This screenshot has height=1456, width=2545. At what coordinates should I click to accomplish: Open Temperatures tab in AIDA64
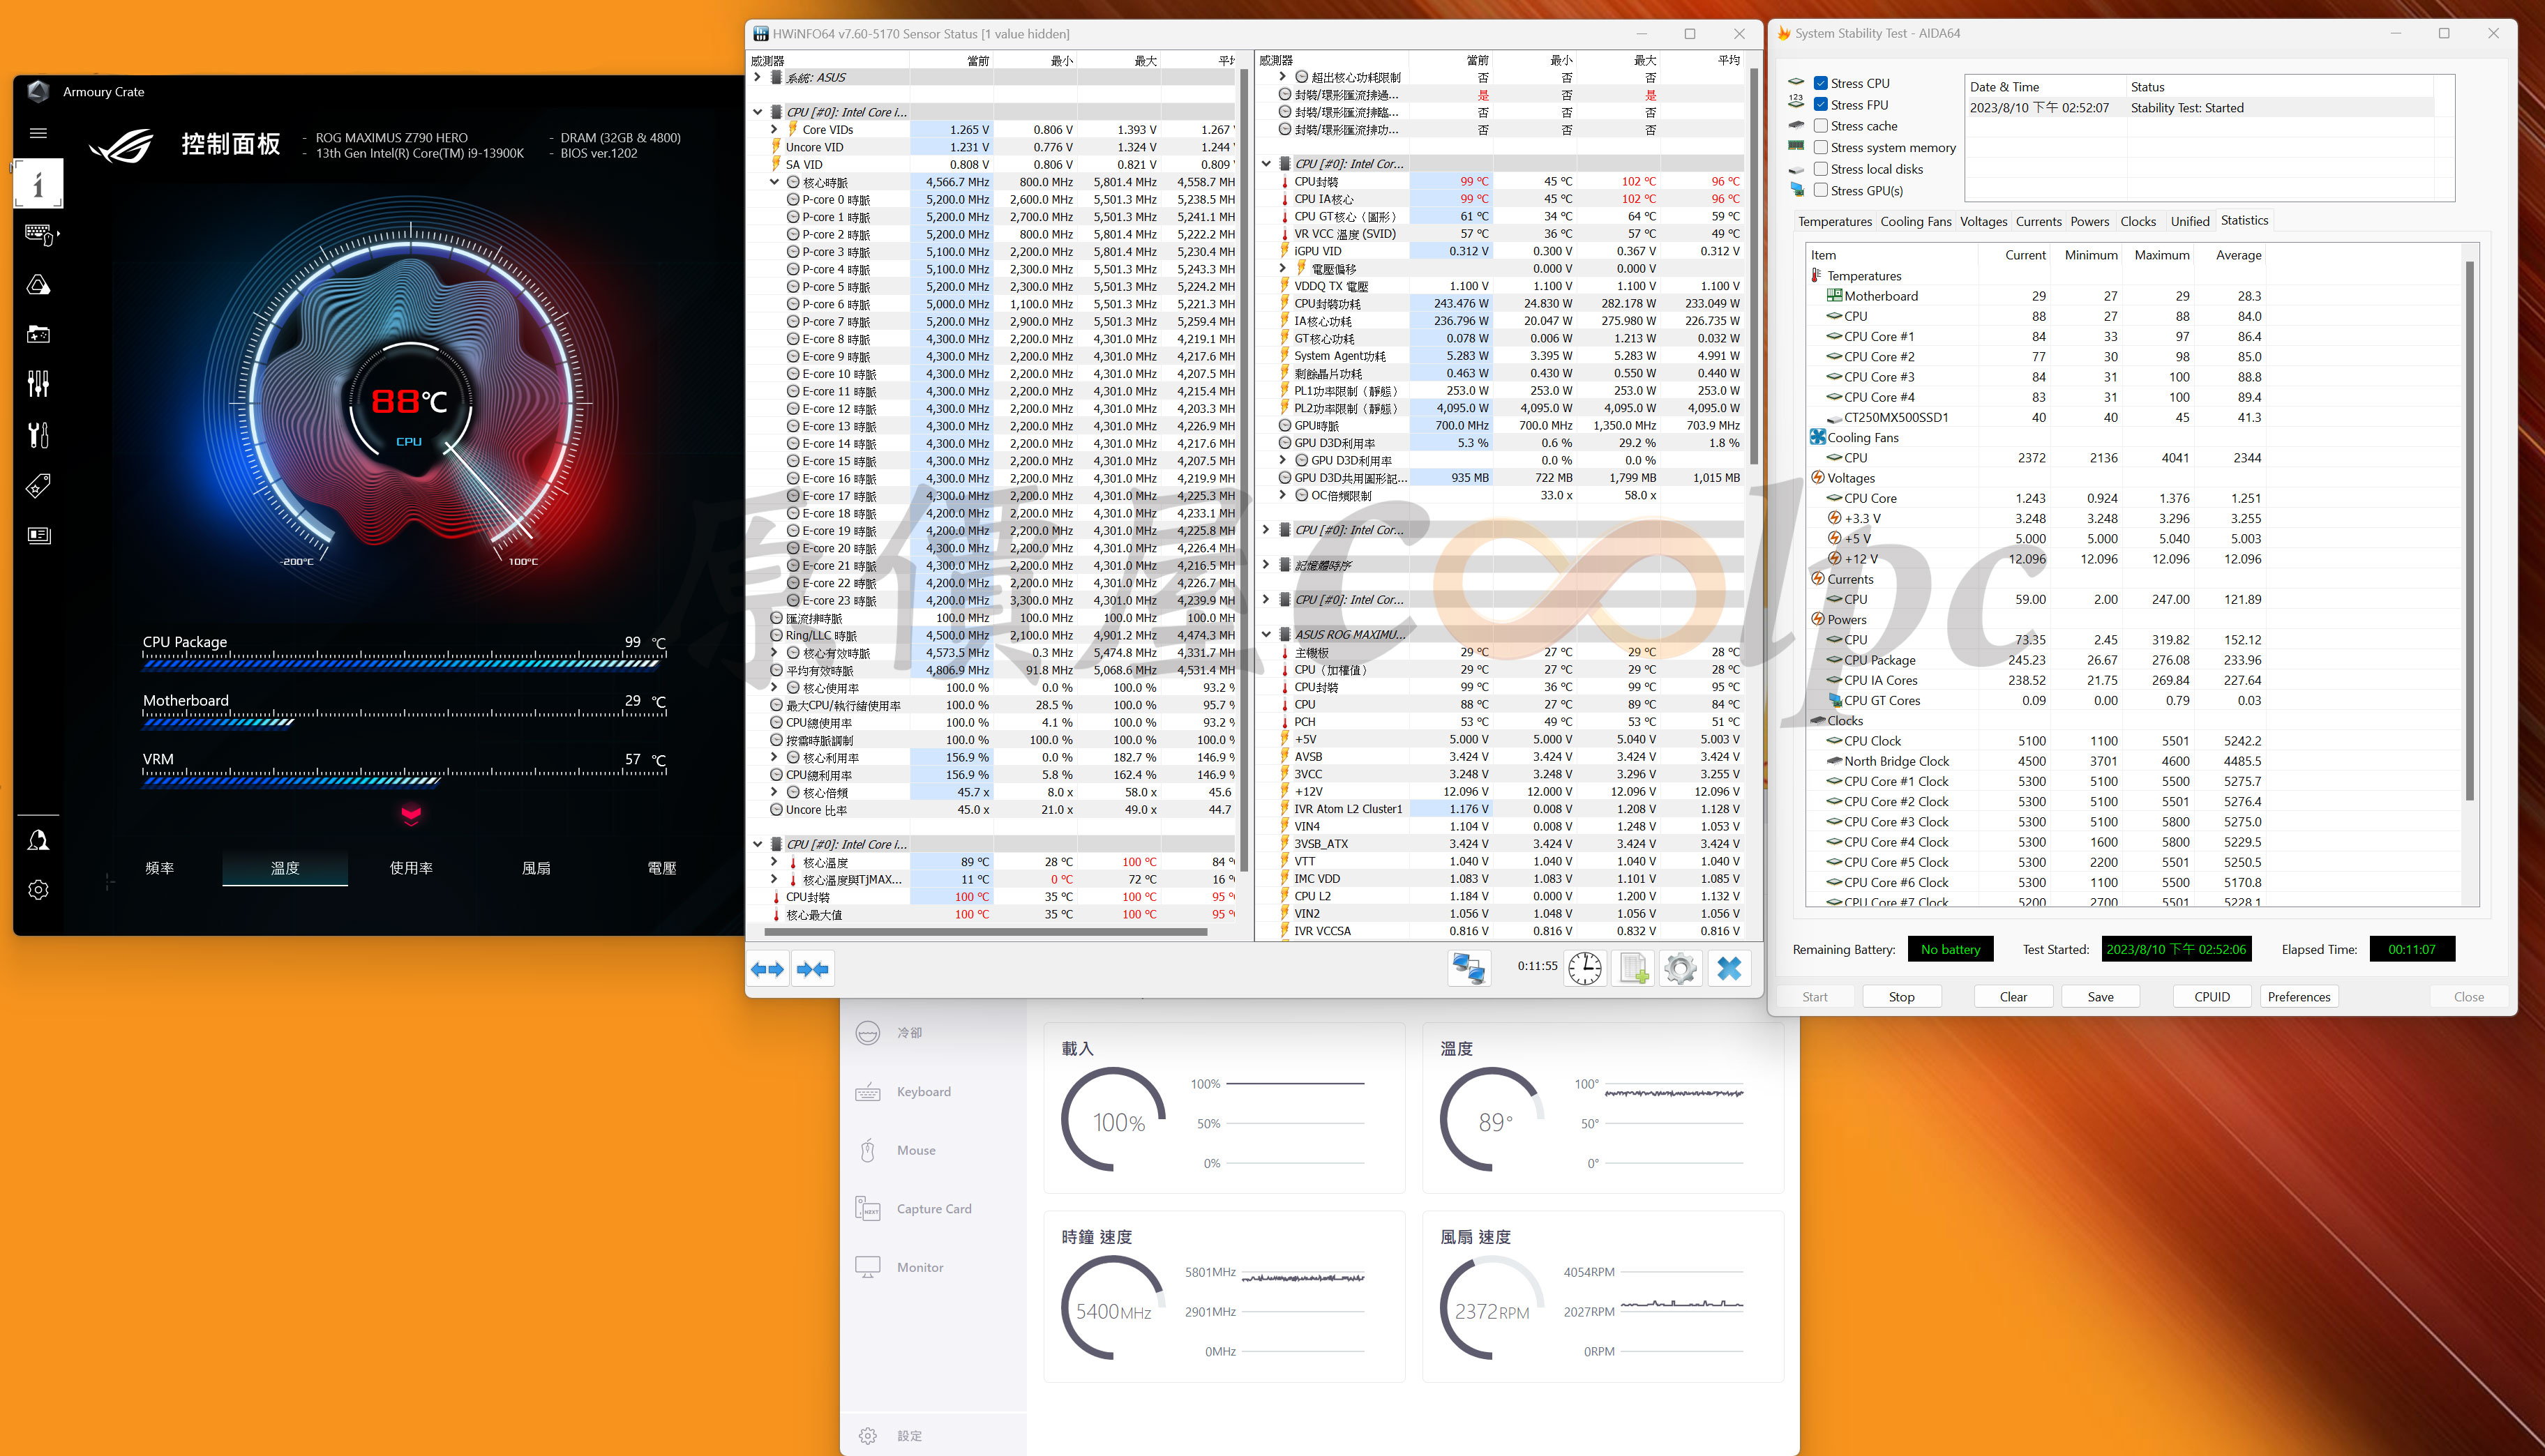click(1835, 222)
